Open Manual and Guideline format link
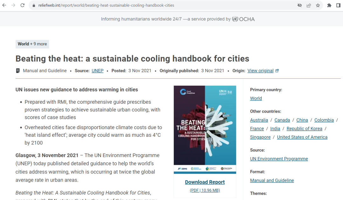Image resolution: width=343 pixels, height=200 pixels. [x=272, y=180]
